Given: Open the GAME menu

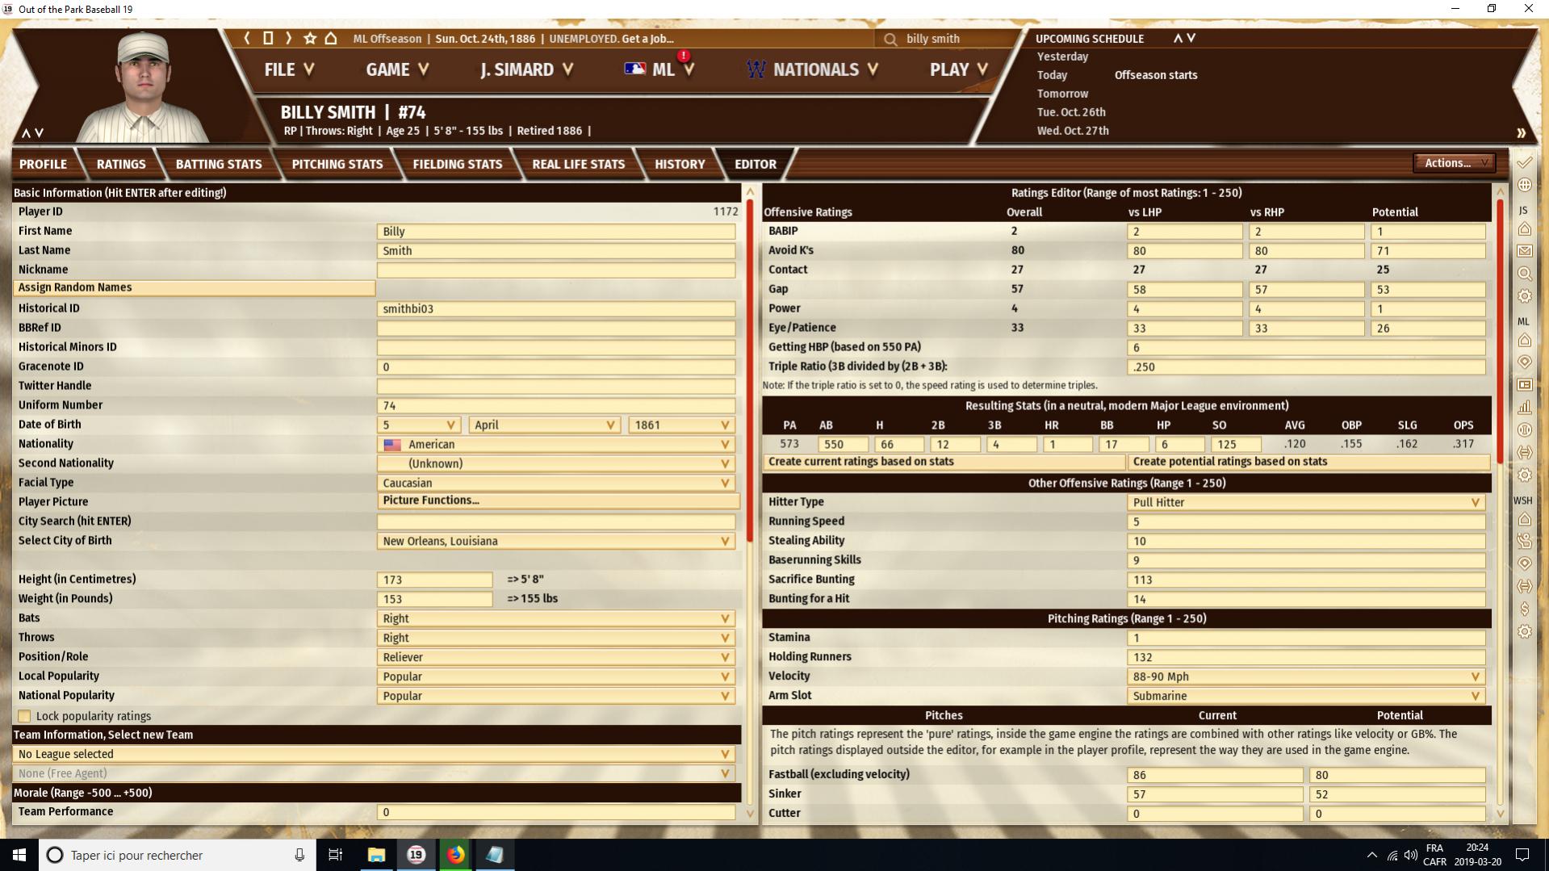Looking at the screenshot, I should (397, 69).
